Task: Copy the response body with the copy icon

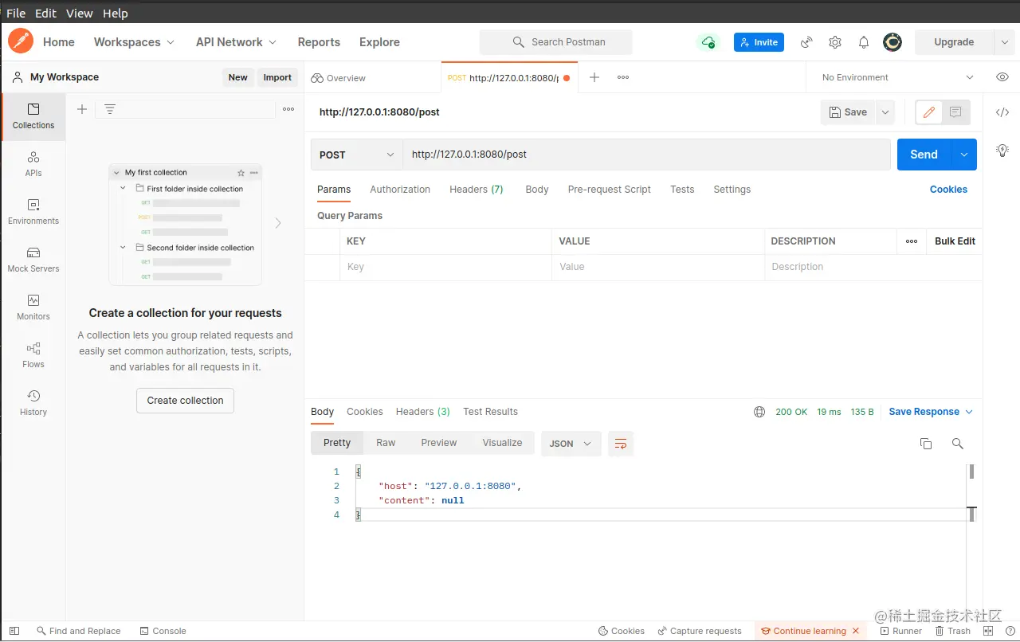Action: tap(926, 444)
